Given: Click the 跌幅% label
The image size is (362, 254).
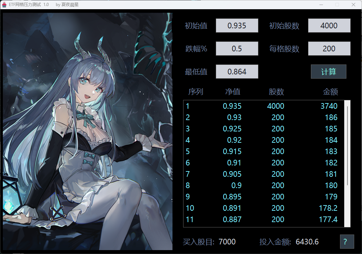Looking at the screenshot, I should tap(196, 49).
